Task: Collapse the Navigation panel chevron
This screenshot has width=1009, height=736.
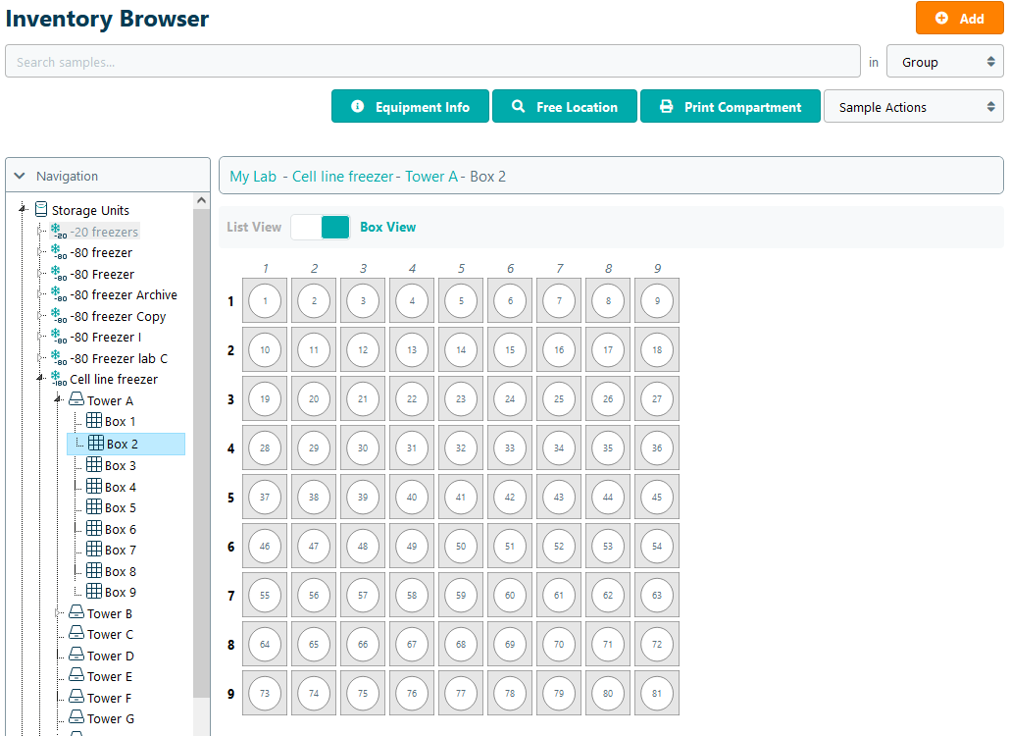Action: 20,177
